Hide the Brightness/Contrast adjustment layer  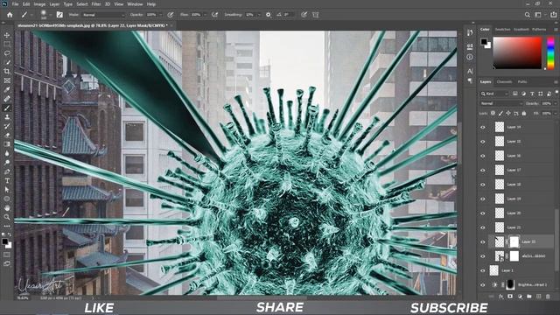pyautogui.click(x=483, y=284)
